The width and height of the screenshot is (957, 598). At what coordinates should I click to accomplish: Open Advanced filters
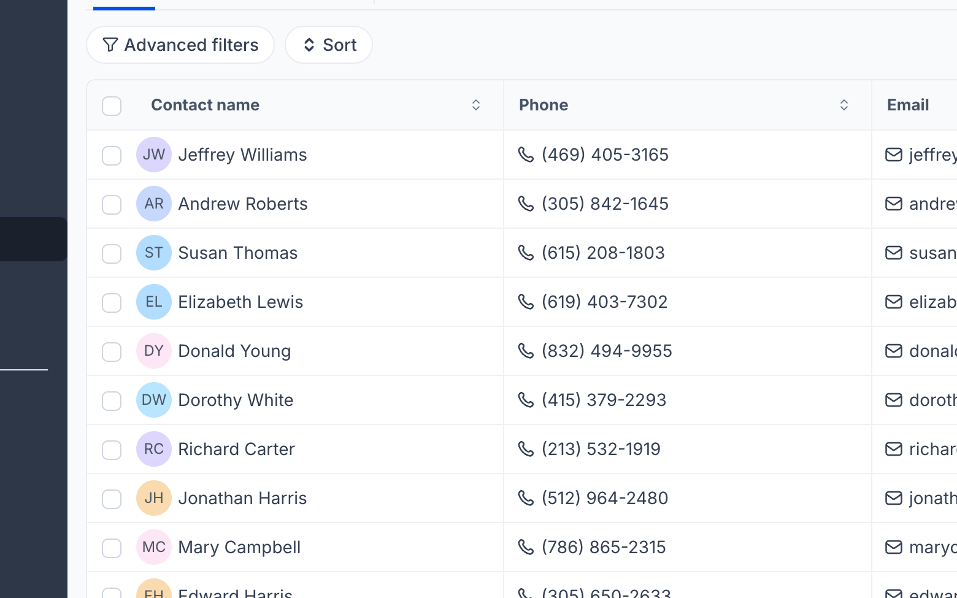pos(180,45)
